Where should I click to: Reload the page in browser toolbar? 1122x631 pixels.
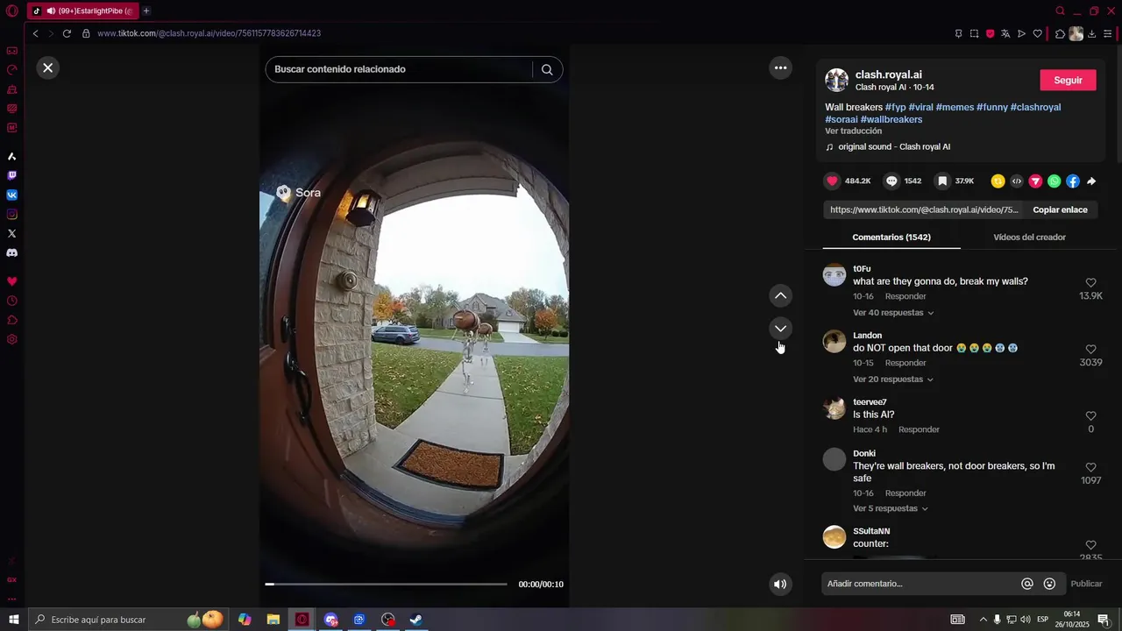point(67,33)
